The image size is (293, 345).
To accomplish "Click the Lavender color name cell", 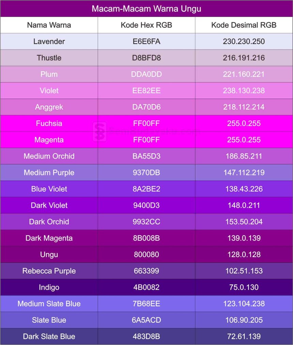I will [x=49, y=41].
